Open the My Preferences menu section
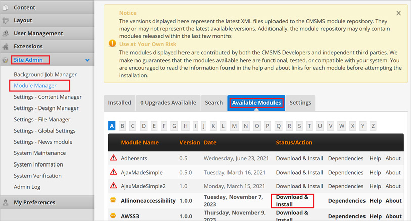 (34, 202)
